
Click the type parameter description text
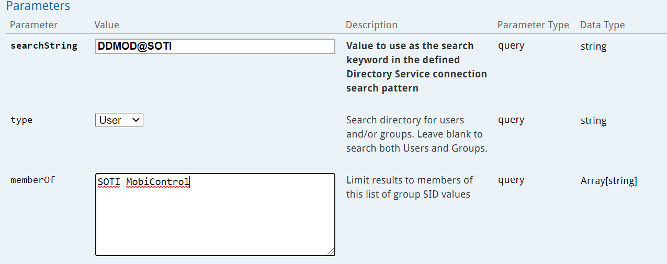(x=416, y=134)
